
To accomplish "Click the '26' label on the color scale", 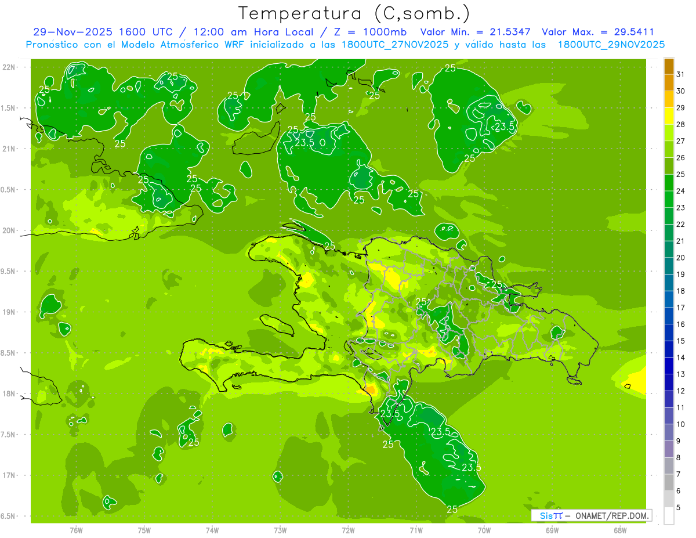I will tap(681, 157).
